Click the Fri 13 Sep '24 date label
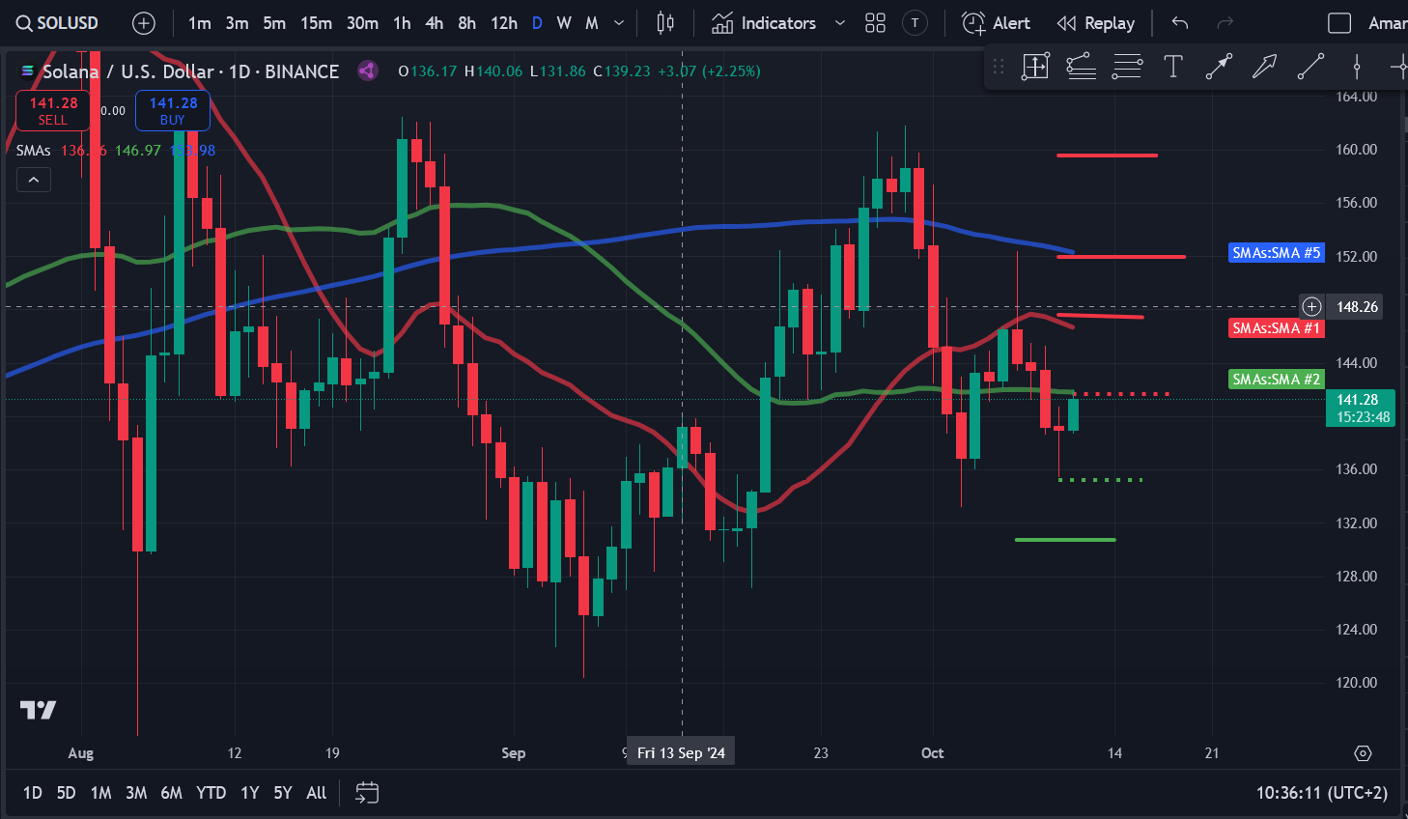This screenshot has width=1408, height=819. pos(681,753)
